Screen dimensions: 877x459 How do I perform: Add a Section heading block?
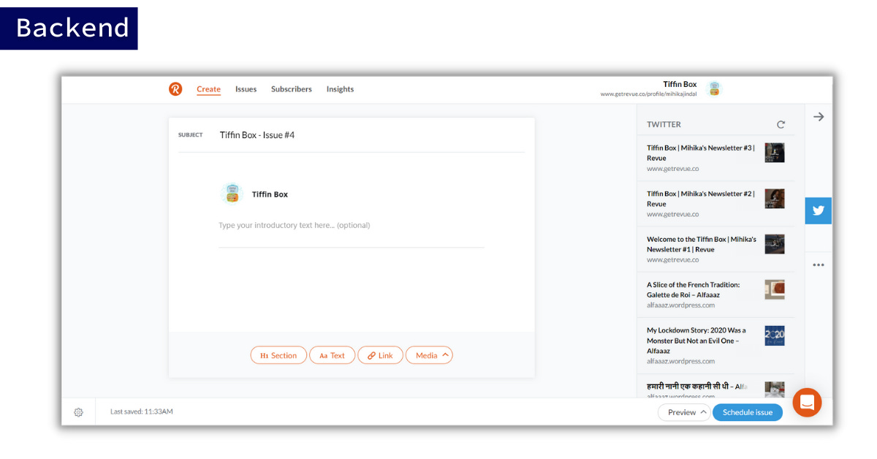pyautogui.click(x=278, y=355)
